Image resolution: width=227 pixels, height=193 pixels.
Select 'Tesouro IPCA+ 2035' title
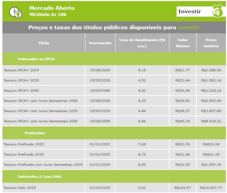click(x=21, y=80)
